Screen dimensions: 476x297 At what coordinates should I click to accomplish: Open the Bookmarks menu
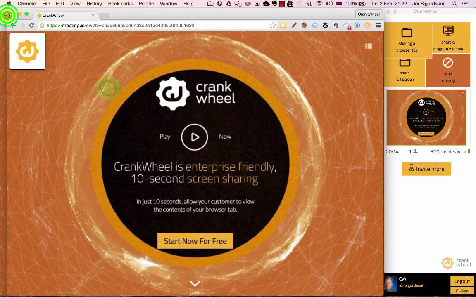(x=120, y=4)
